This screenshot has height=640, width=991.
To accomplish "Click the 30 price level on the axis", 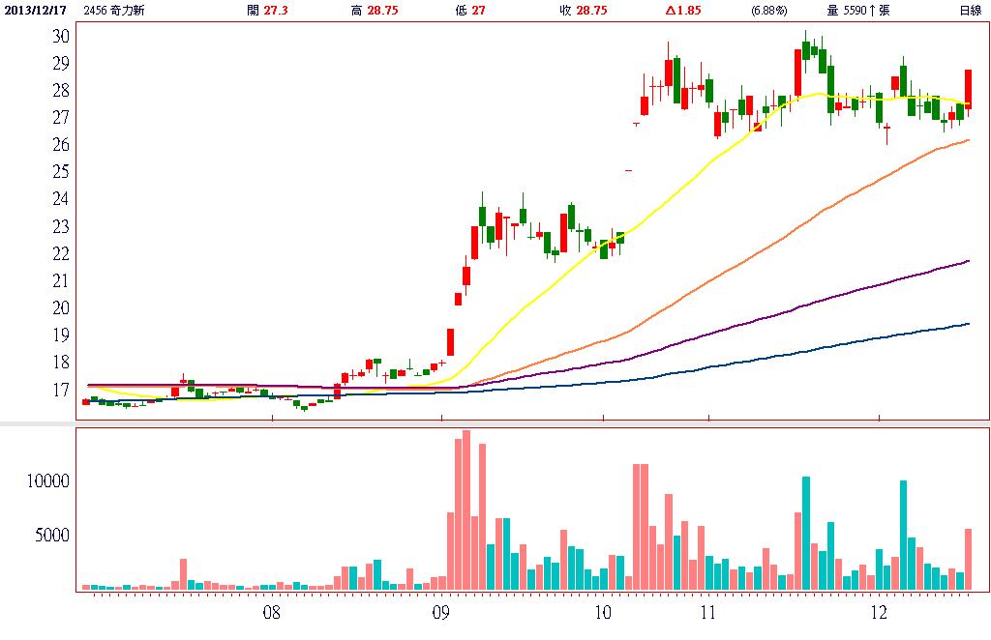I will (x=60, y=36).
